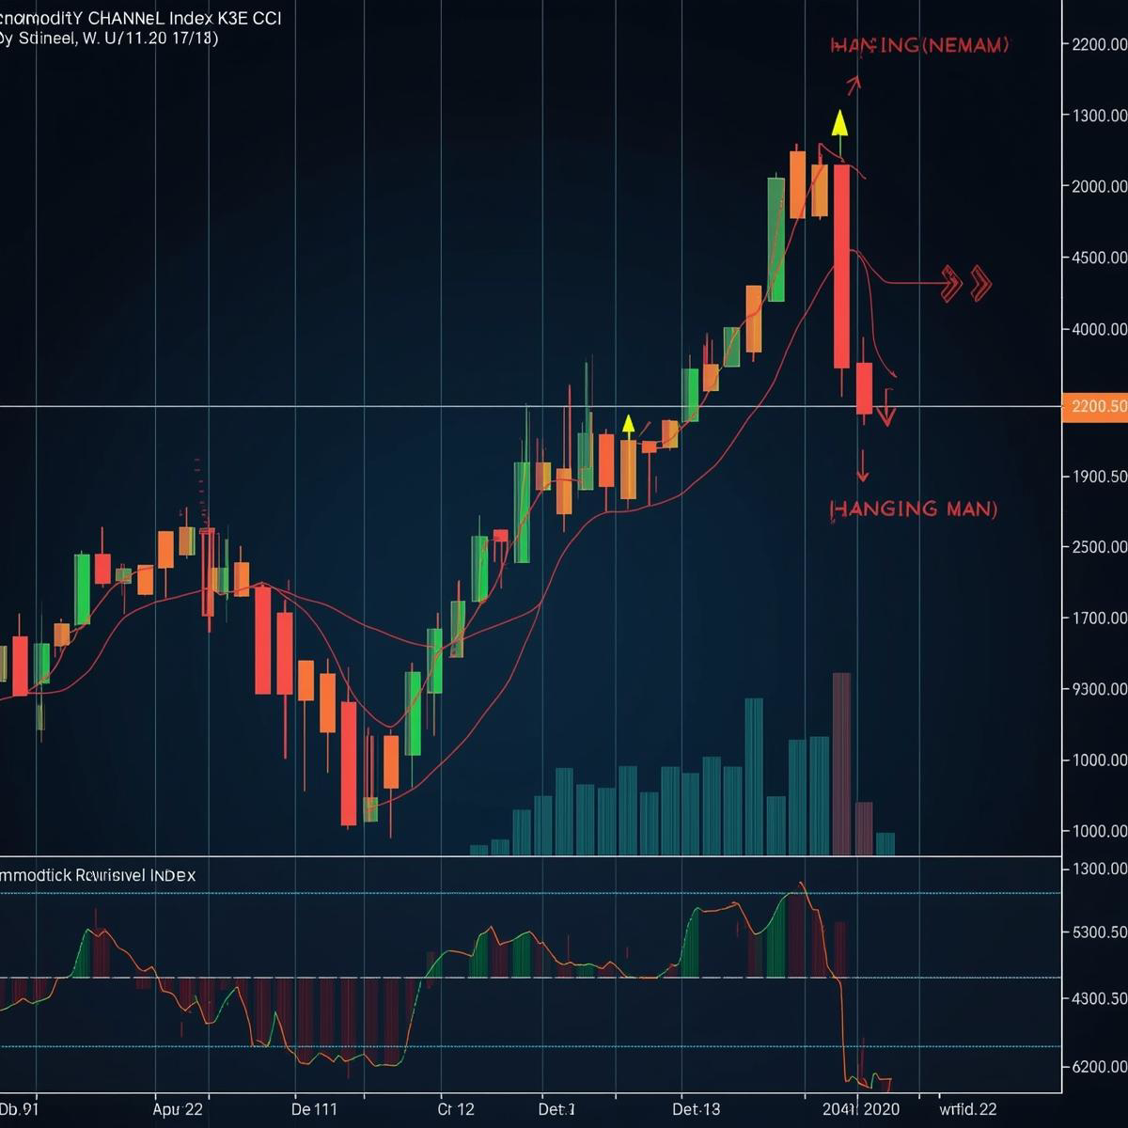Click the red up arrow below HANGING(NEMAM) label

tap(853, 86)
